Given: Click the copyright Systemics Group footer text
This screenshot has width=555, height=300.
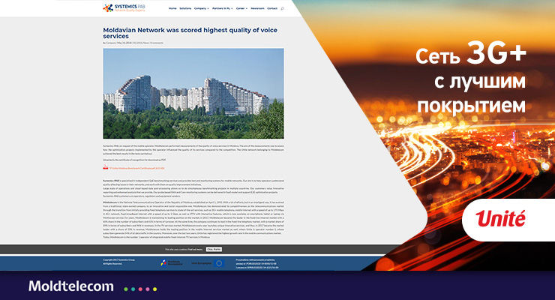Looking at the screenshot, I should coord(119,262).
